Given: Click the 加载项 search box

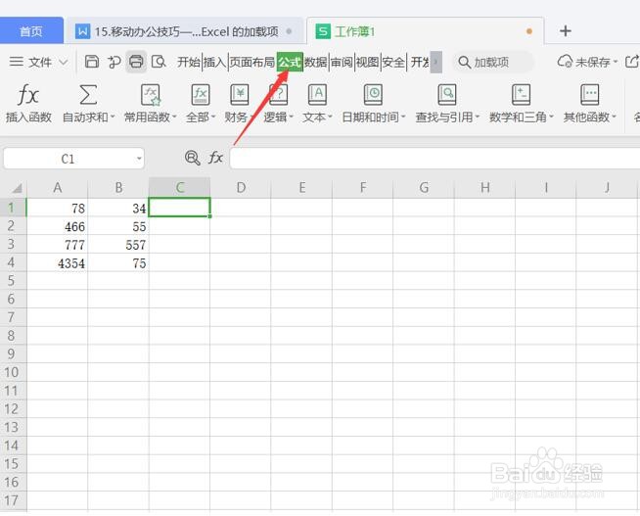Looking at the screenshot, I should pos(492,62).
